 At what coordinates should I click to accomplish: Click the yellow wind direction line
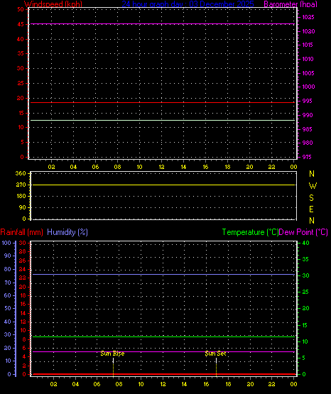click(x=163, y=185)
